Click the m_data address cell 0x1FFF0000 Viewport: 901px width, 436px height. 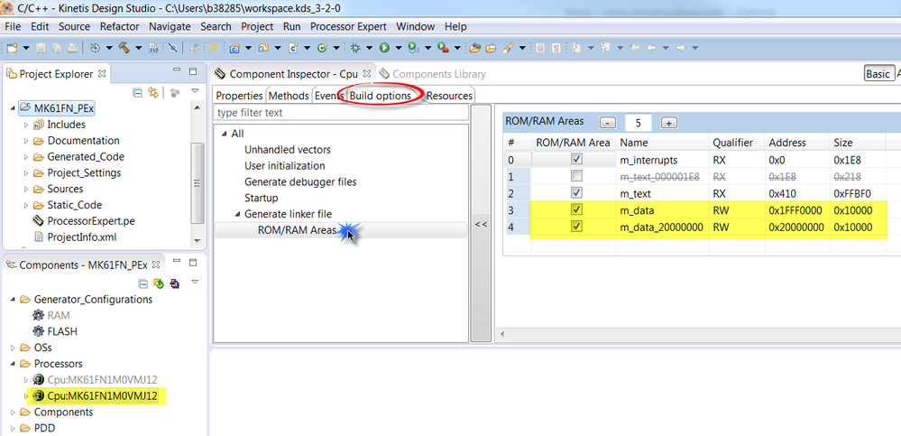coord(798,210)
